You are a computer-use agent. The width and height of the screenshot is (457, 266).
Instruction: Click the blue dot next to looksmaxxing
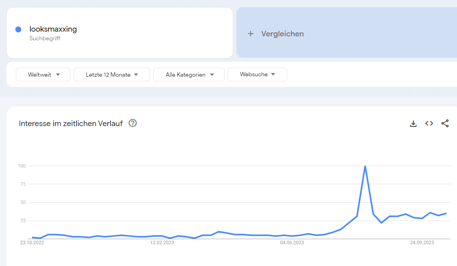[18, 29]
